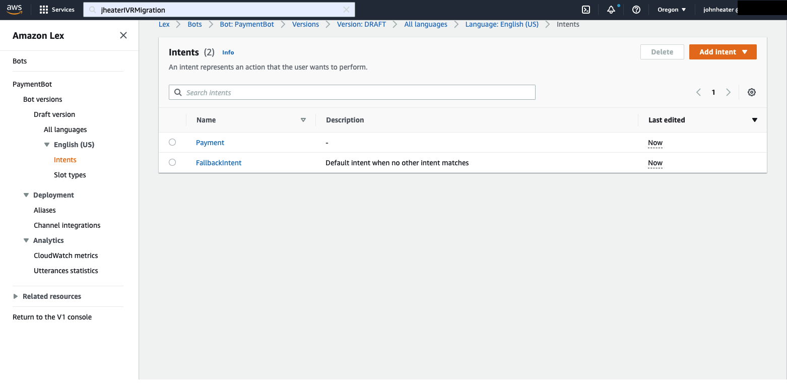Open Slot types in the sidebar
787x383 pixels.
(x=70, y=175)
